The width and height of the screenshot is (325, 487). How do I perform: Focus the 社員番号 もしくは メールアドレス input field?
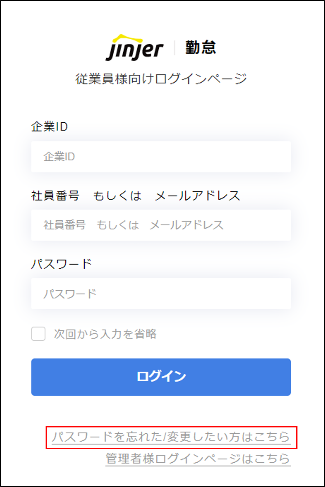click(161, 225)
